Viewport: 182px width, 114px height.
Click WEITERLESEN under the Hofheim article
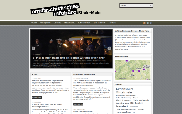(37, 98)
